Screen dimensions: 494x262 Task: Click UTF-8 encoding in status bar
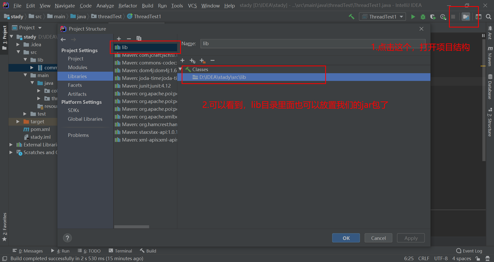tap(441, 258)
